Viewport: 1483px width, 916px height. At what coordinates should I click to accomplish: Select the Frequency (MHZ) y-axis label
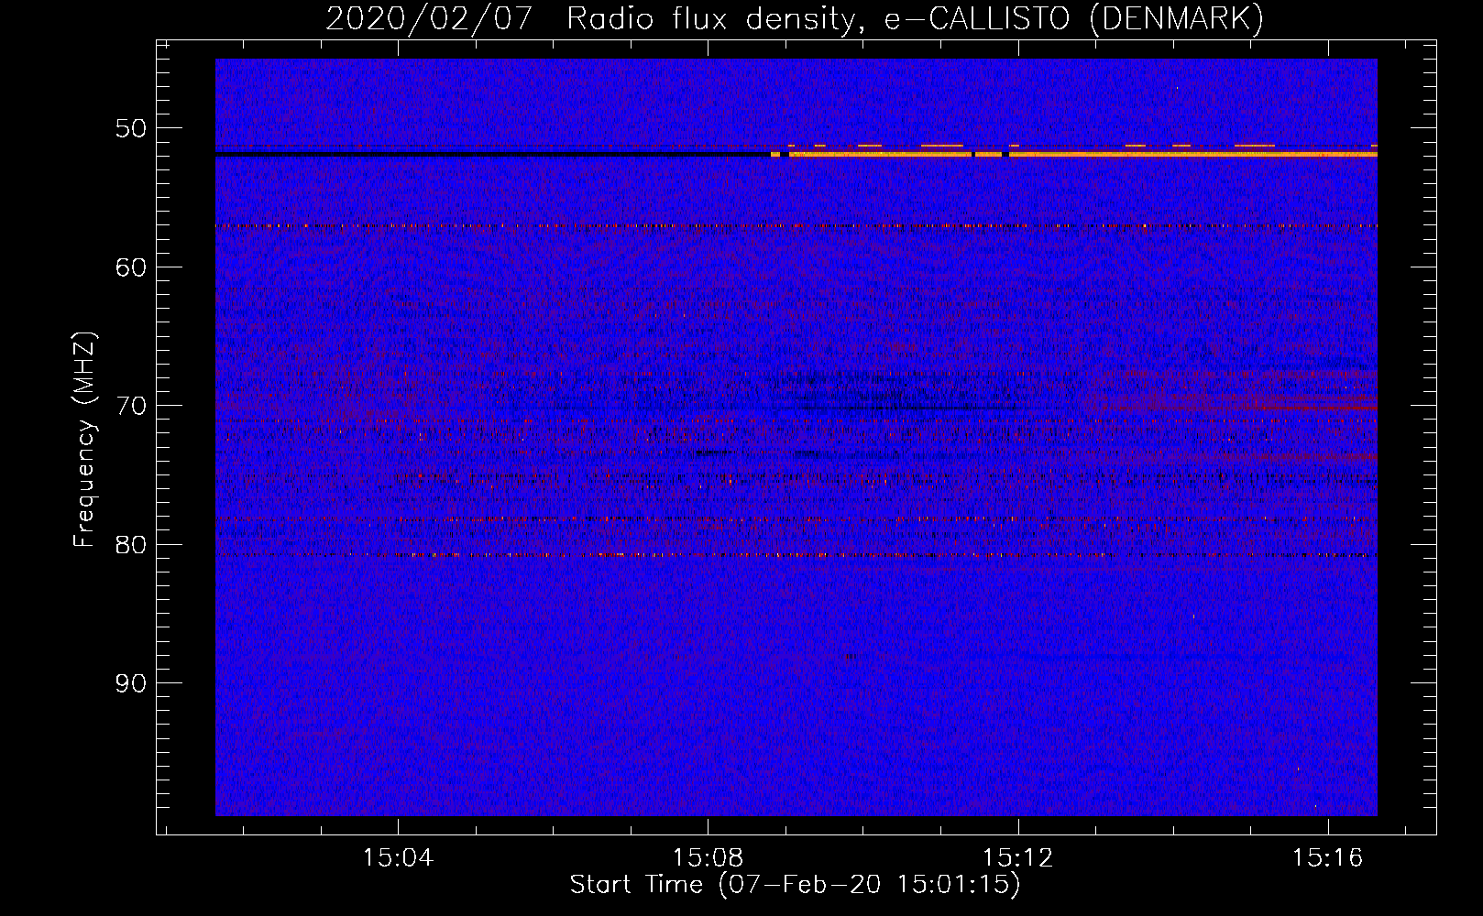point(84,440)
